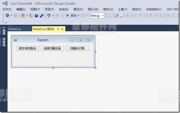Click the Visual Studio logo icon

(5, 3)
